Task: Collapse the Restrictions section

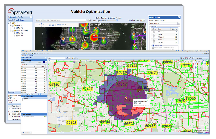Action: (x=153, y=45)
